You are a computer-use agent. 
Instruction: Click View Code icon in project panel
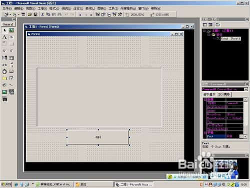(x=205, y=25)
